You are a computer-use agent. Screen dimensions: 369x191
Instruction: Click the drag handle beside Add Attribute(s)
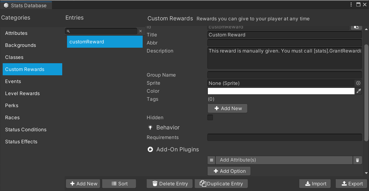pyautogui.click(x=211, y=160)
